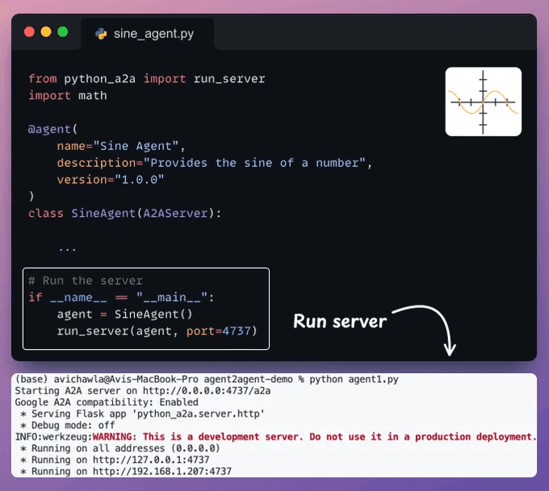This screenshot has height=491, width=549.
Task: Open the http://192.168.1.207:4737 URL in terminal
Action: tap(162, 472)
